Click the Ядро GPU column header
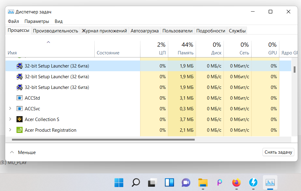The width and height of the screenshot is (301, 191). (x=288, y=49)
